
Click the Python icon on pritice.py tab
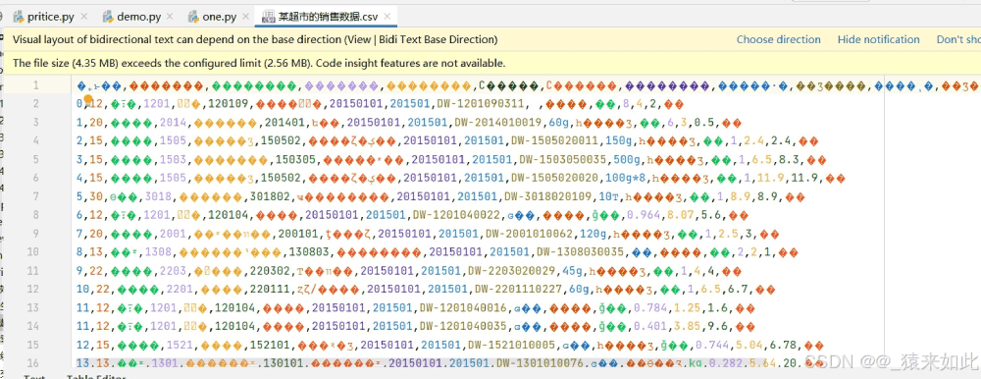coord(19,17)
